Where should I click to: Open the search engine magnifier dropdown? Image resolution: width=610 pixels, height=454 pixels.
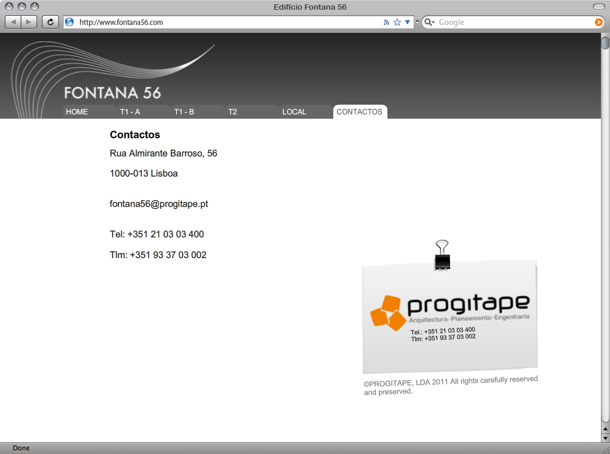click(x=429, y=22)
